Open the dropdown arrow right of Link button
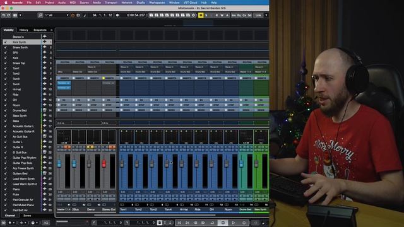 click(x=266, y=15)
